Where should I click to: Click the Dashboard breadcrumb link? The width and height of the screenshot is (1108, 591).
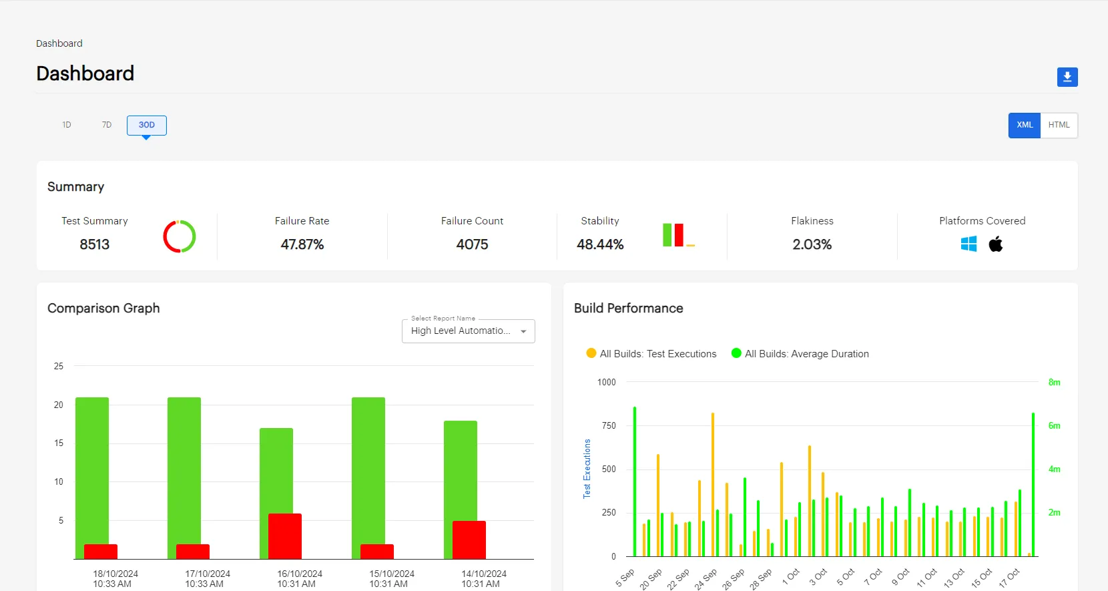(59, 43)
